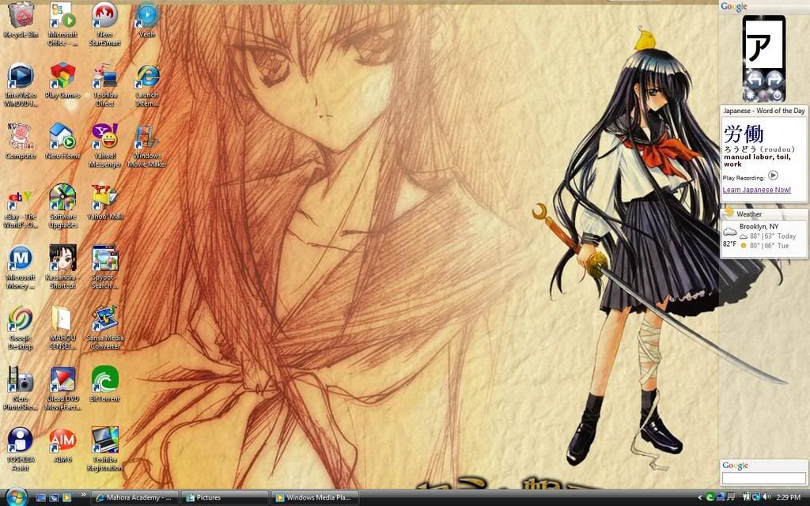Open the Google Desktop shortcut icon
The width and height of the screenshot is (810, 506).
tap(21, 318)
